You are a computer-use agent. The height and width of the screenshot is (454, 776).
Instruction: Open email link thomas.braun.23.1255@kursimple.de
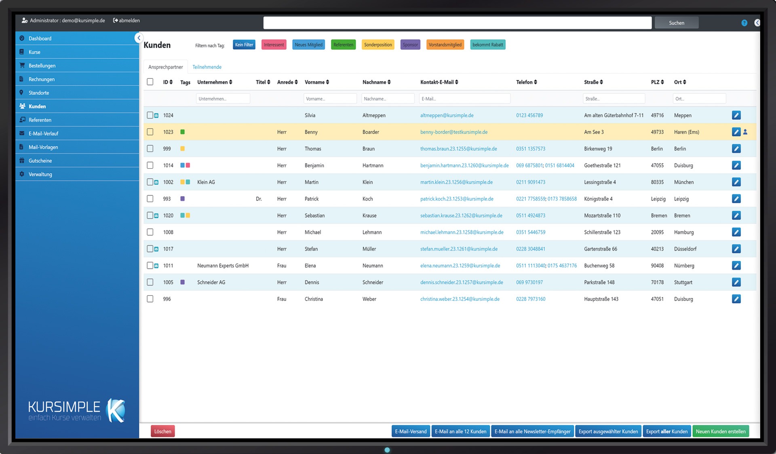458,149
